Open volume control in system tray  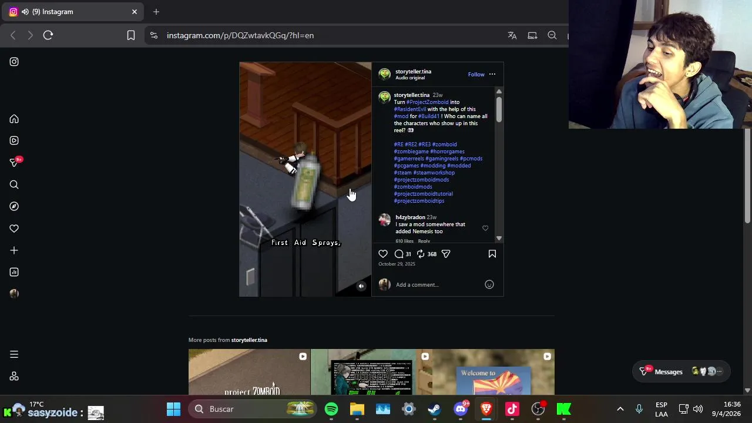tap(698, 409)
